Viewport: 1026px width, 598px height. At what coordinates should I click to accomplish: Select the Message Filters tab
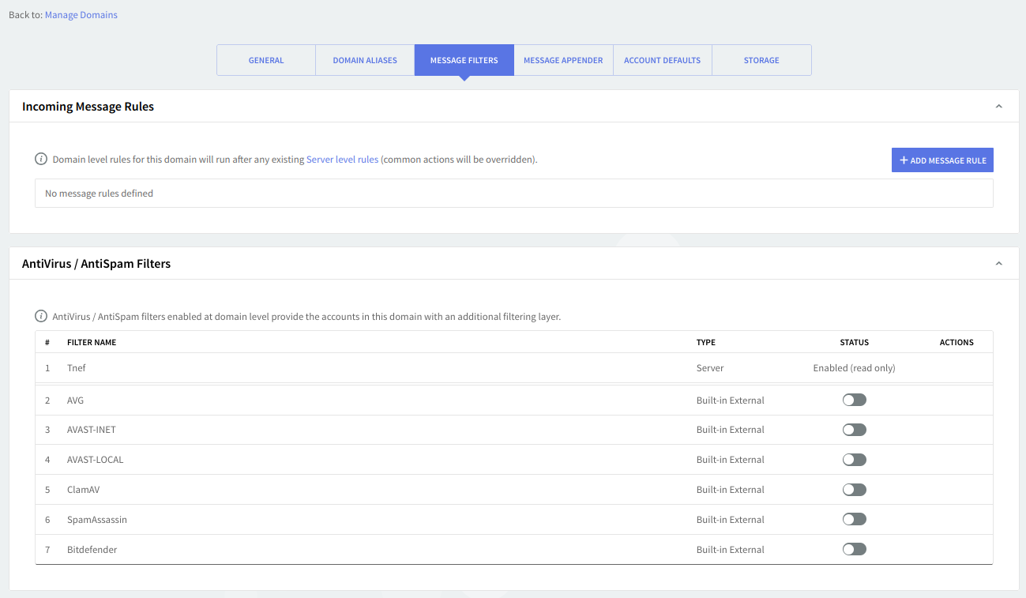point(464,60)
